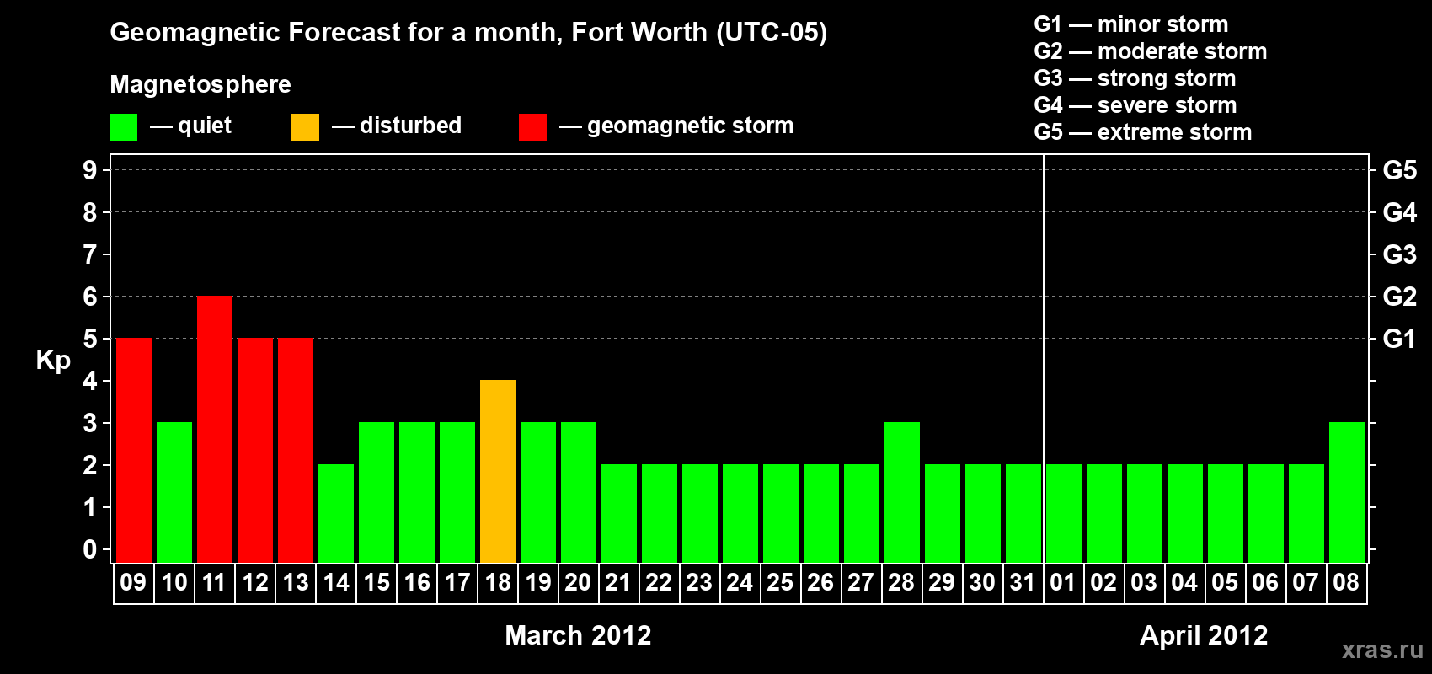This screenshot has height=674, width=1432.
Task: Click the red bar above date 12
Action: click(255, 451)
